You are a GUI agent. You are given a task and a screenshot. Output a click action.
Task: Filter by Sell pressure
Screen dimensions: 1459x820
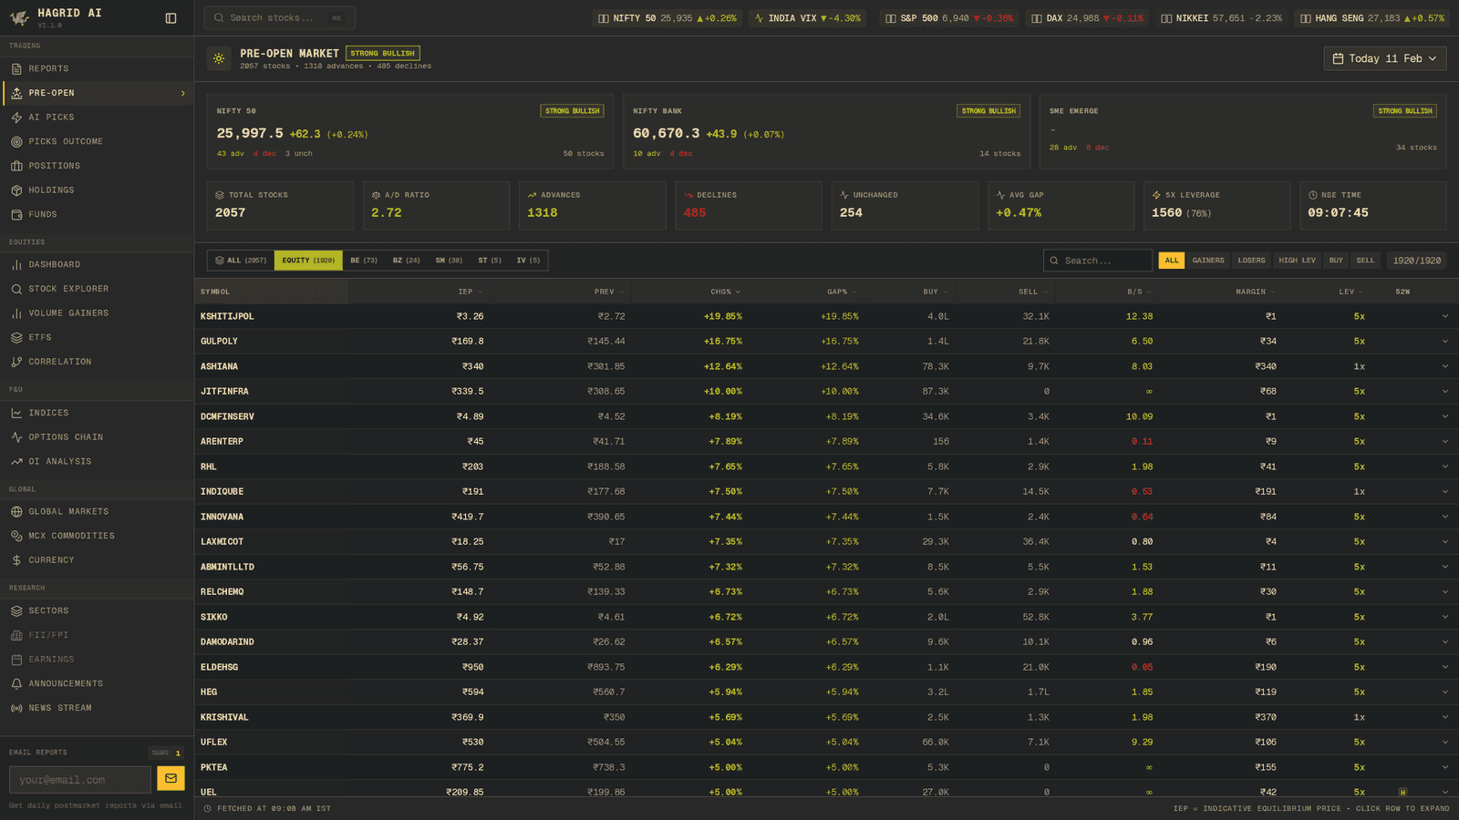coord(1365,261)
